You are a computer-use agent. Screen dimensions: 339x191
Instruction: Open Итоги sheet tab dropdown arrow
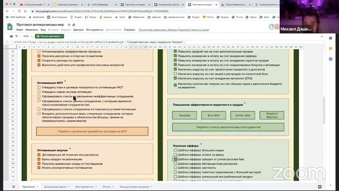tap(113, 187)
